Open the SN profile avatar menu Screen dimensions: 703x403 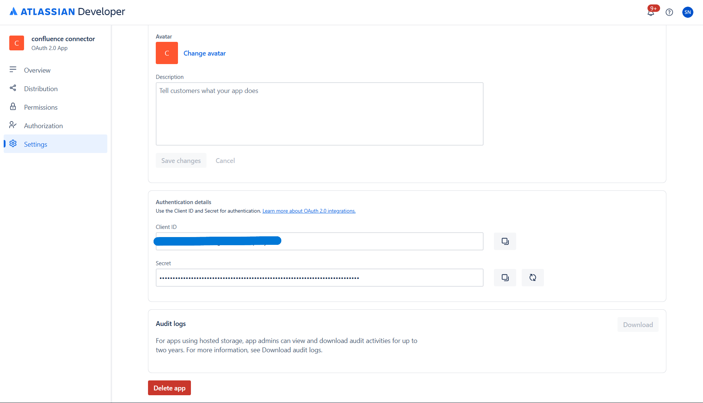click(688, 12)
